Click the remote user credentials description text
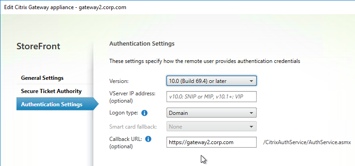355x166 pixels. tap(204, 61)
